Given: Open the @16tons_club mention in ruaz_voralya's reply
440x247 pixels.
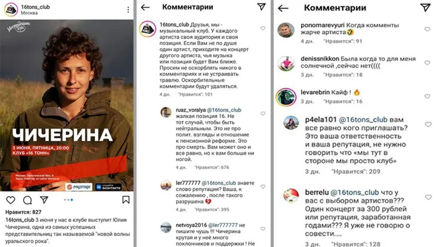Looking at the screenshot, I should 223,110.
